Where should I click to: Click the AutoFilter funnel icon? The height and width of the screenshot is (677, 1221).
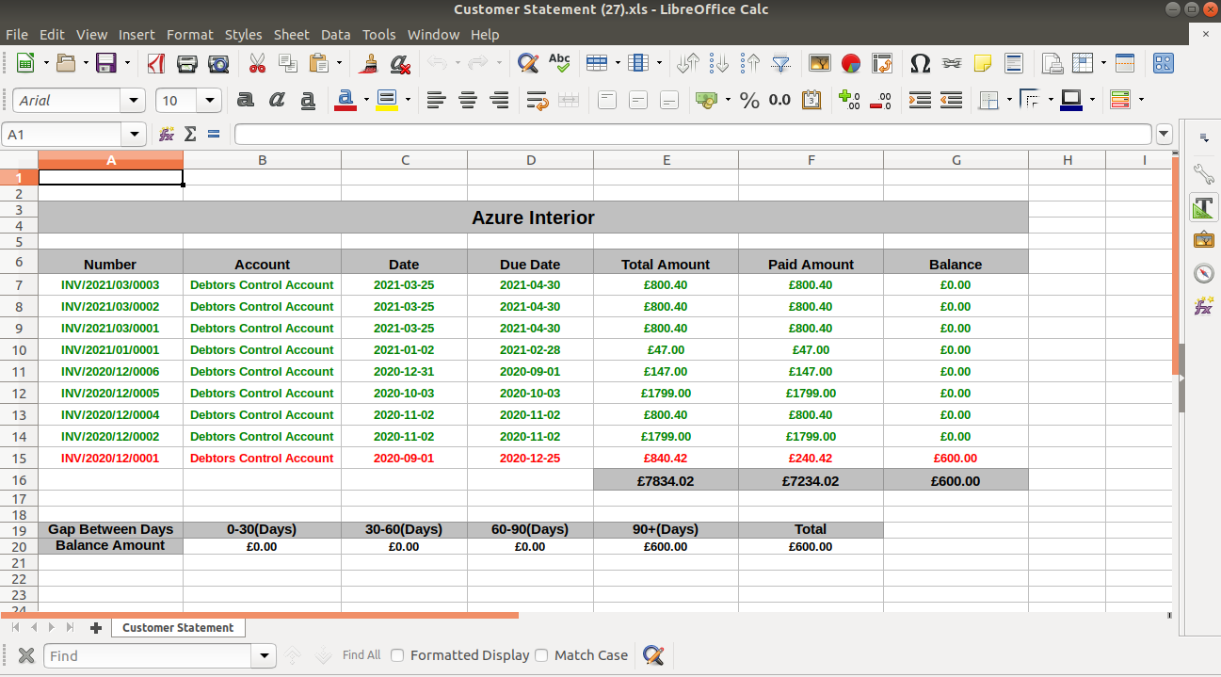(x=781, y=63)
